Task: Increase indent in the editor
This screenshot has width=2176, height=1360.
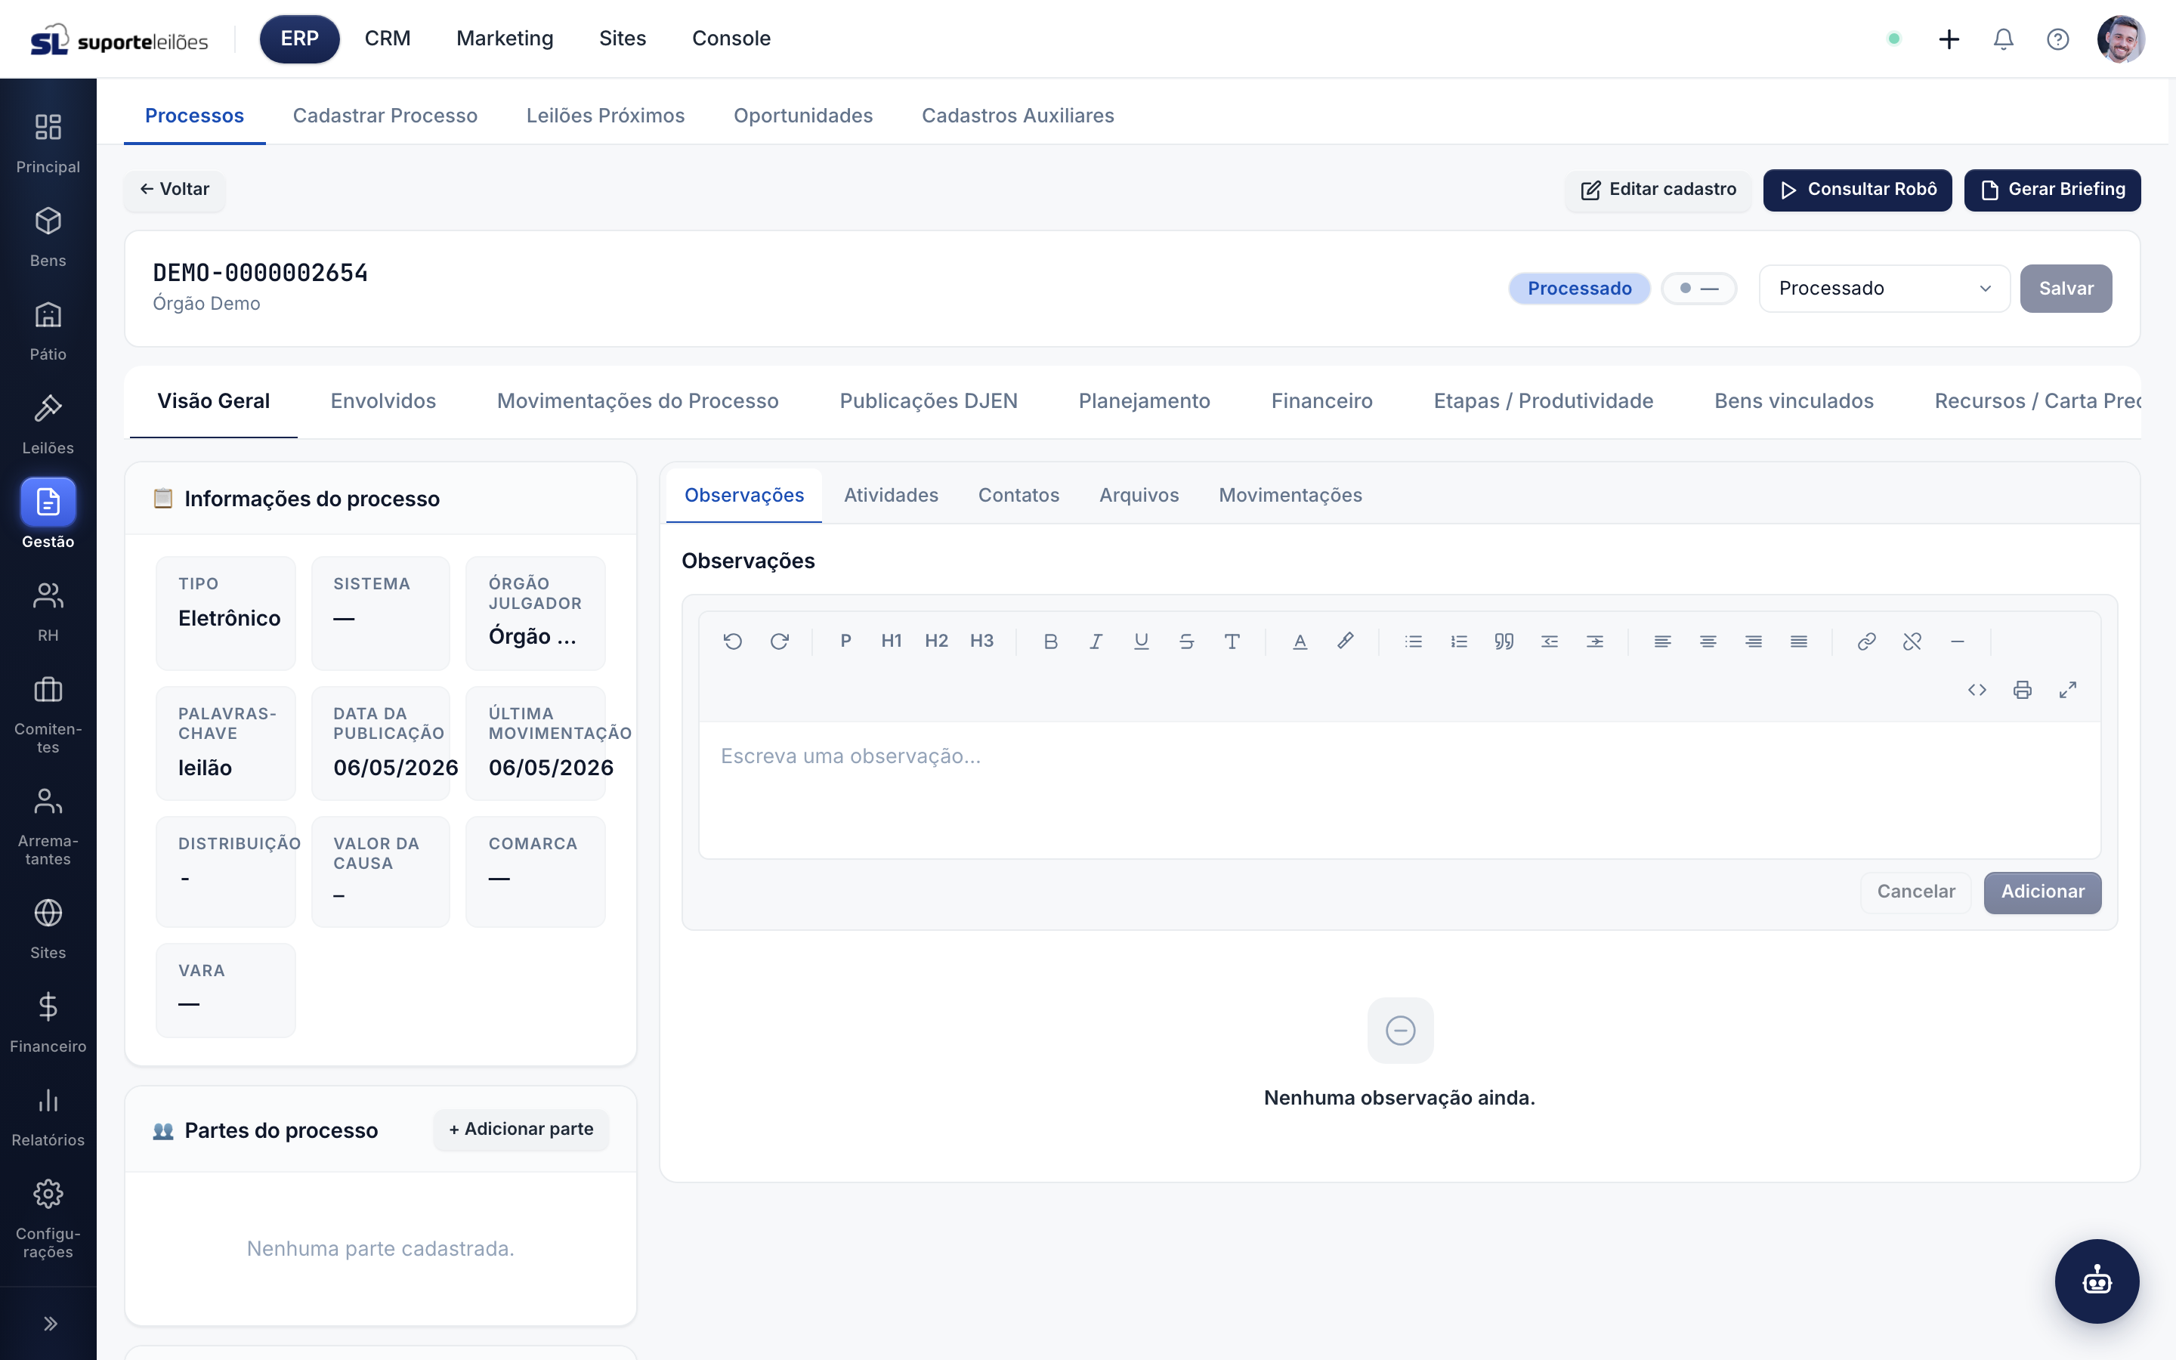Action: [x=1594, y=641]
